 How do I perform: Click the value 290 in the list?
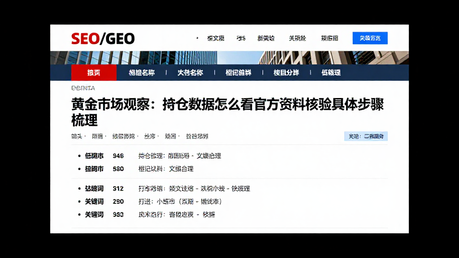118,202
